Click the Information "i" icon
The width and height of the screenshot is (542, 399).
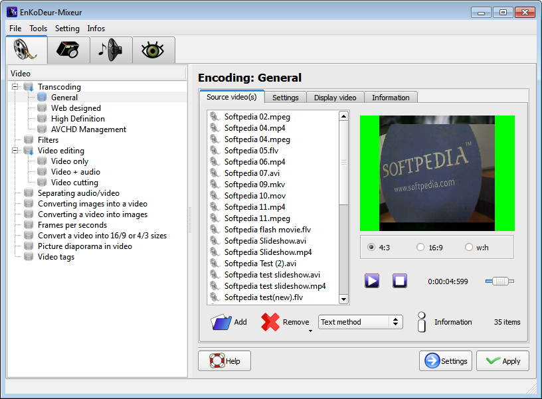pos(422,322)
